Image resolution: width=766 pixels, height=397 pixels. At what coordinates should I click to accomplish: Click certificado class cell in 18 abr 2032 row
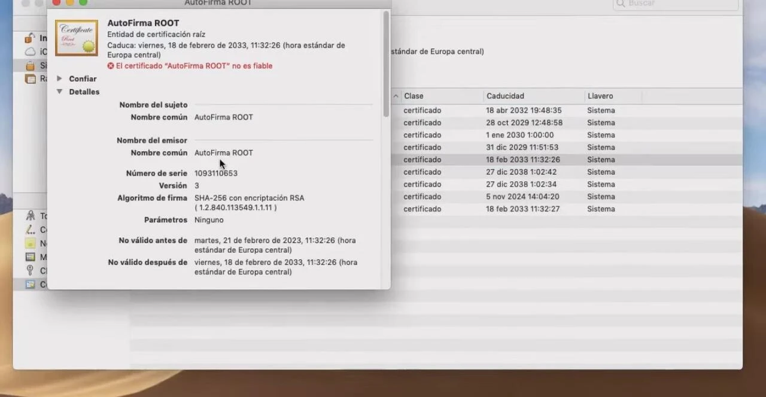tap(422, 111)
